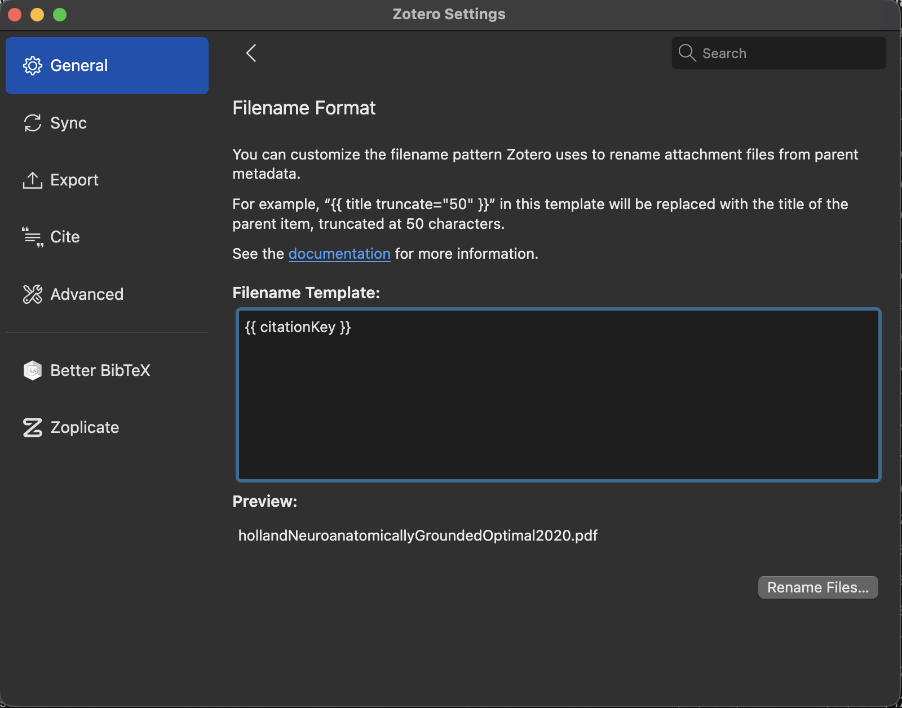Click the General gear icon

click(32, 66)
